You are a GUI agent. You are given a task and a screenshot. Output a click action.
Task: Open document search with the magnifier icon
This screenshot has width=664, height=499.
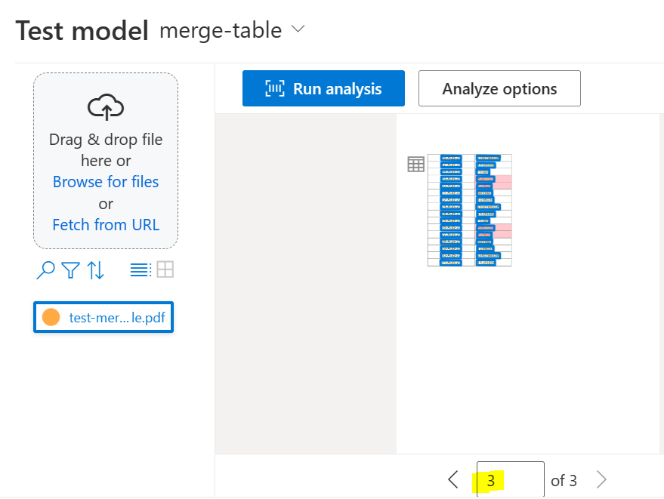pos(45,270)
